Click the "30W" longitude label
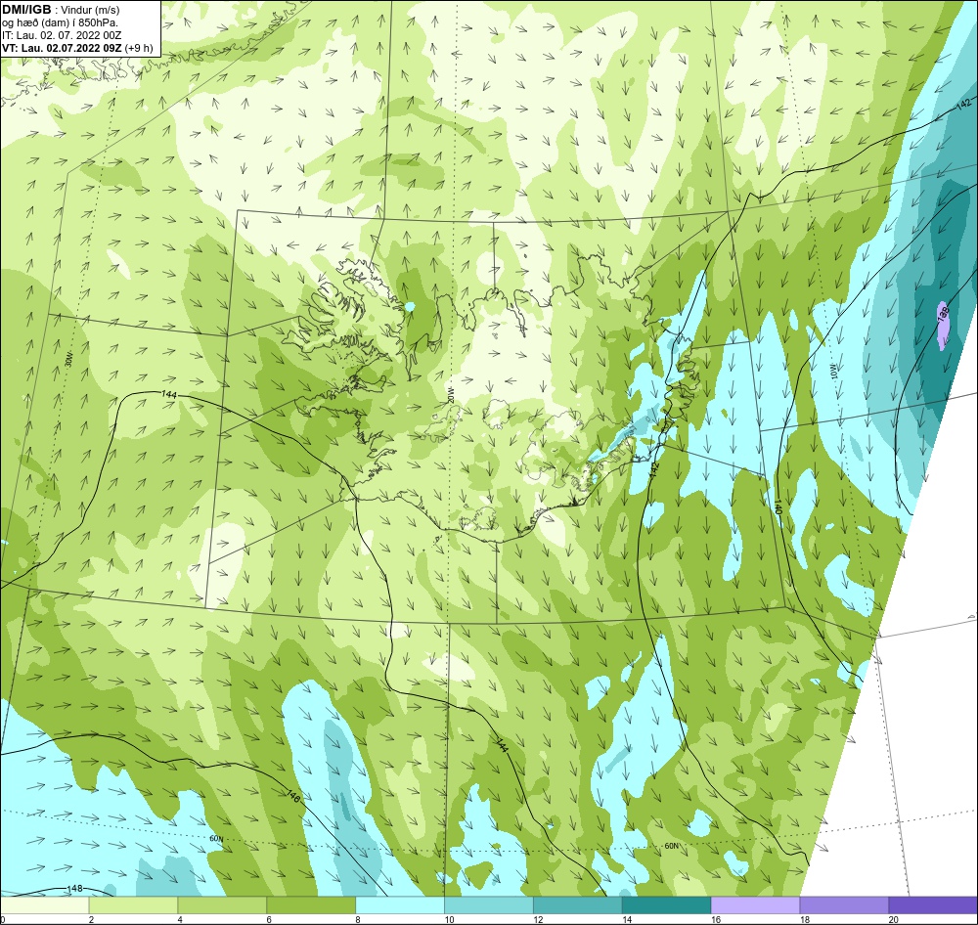 (68, 360)
